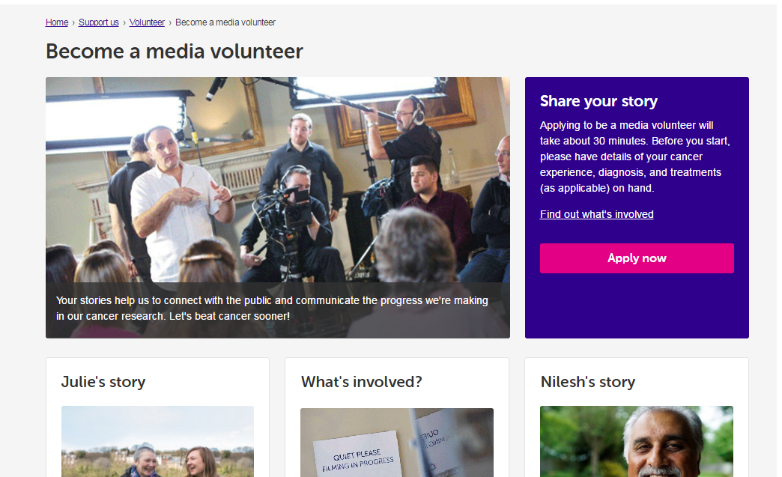Open the Julie's story card heading

[103, 382]
